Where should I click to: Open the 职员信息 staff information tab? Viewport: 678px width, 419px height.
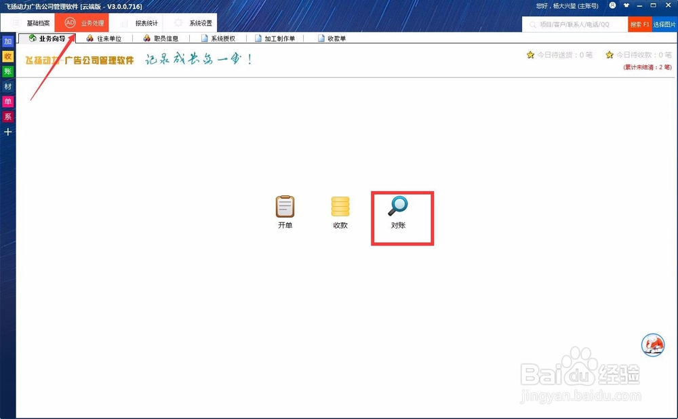[x=161, y=38]
